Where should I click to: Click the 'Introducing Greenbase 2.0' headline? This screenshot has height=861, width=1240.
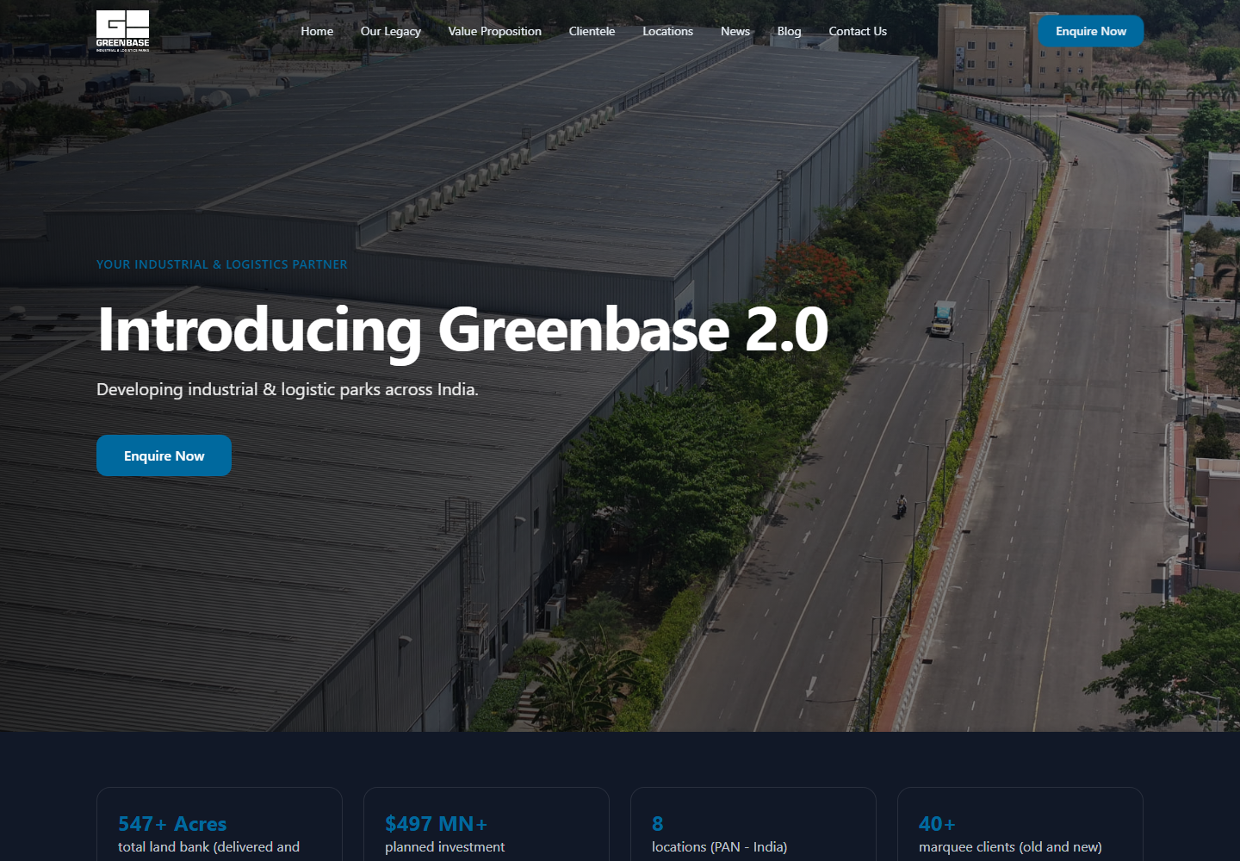click(x=463, y=330)
